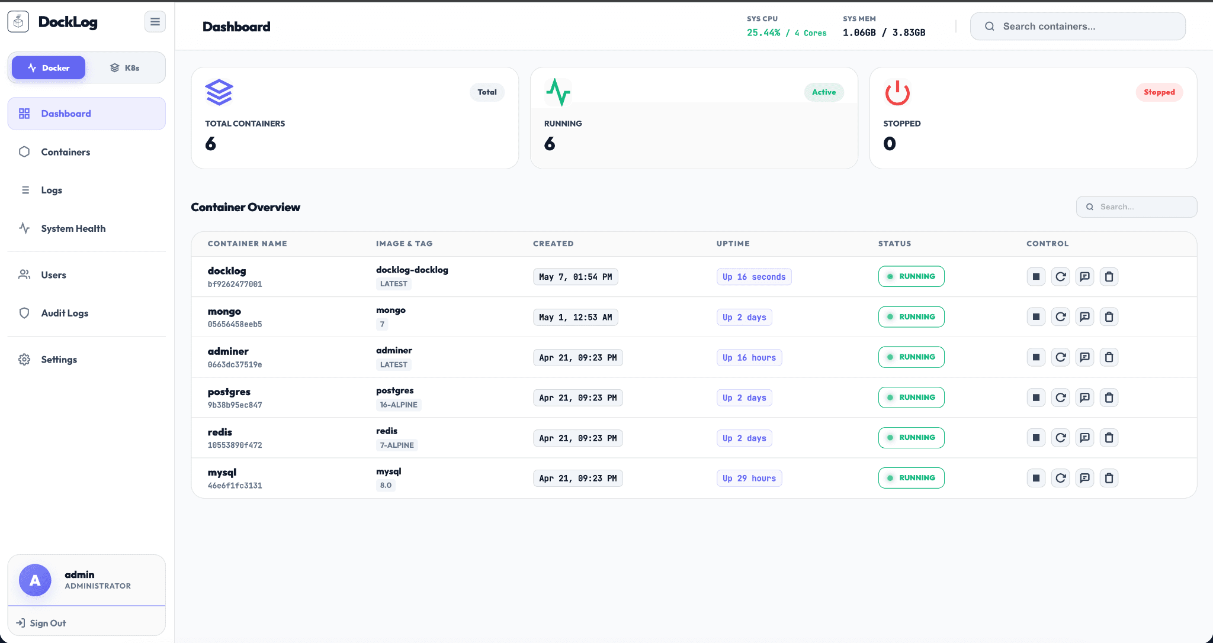Open Settings page
Viewport: 1213px width, 643px height.
coord(86,359)
